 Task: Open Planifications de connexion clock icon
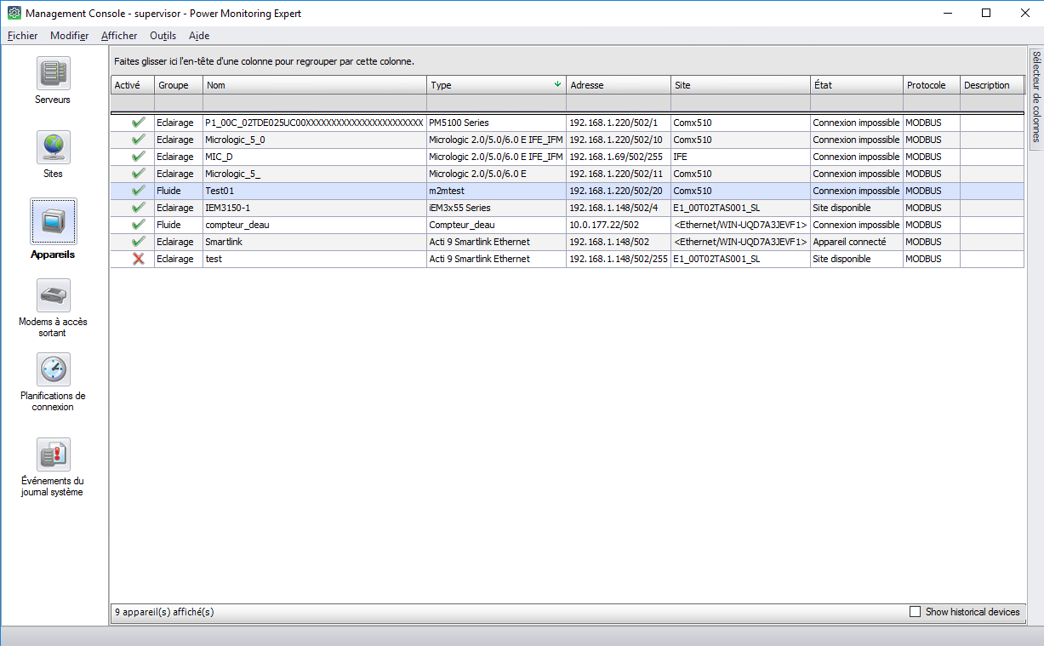(x=54, y=369)
